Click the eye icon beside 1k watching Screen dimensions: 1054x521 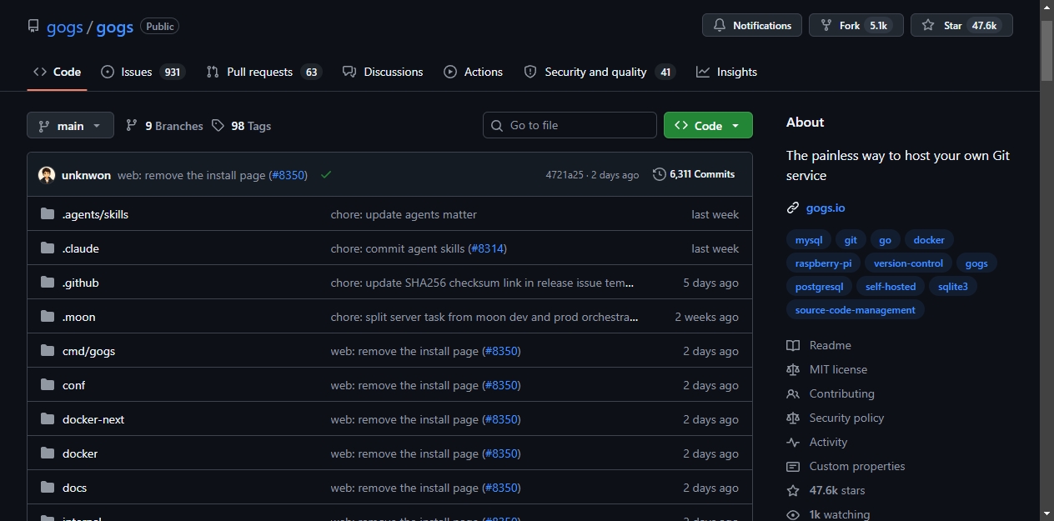click(793, 514)
